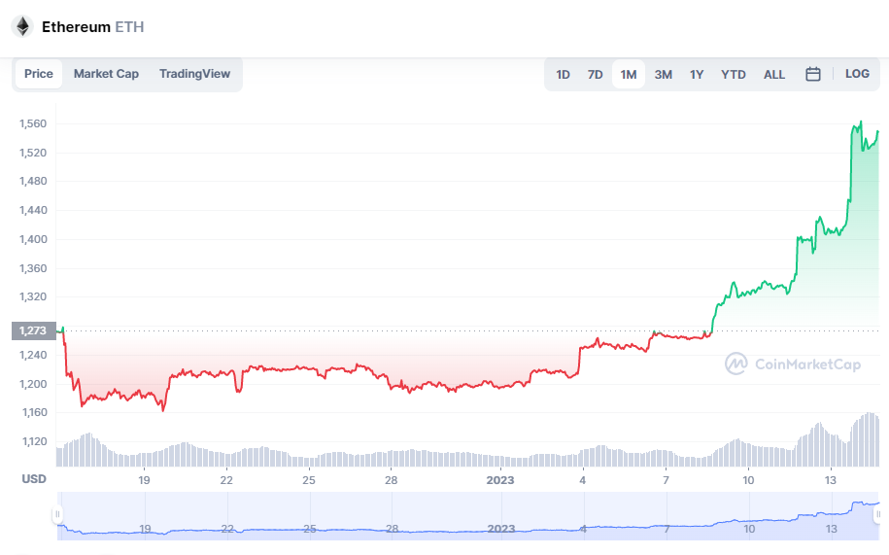Open the calendar date range picker
This screenshot has height=555, width=889.
pos(813,74)
